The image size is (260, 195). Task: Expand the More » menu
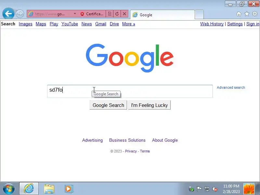[128, 24]
